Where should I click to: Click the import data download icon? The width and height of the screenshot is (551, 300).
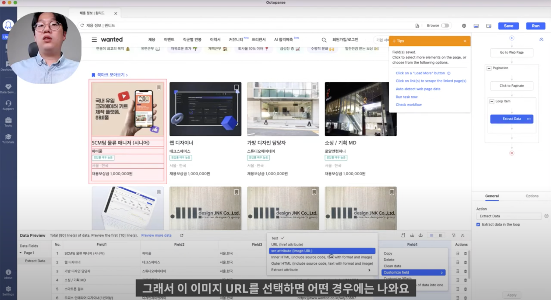(x=412, y=235)
